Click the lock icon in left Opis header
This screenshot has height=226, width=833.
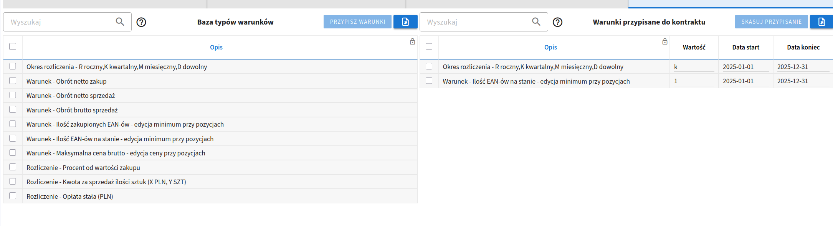(412, 41)
